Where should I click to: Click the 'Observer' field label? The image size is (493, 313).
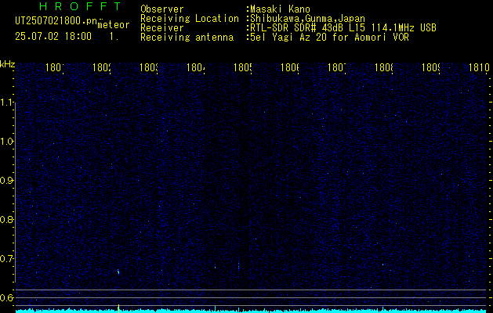162,9
